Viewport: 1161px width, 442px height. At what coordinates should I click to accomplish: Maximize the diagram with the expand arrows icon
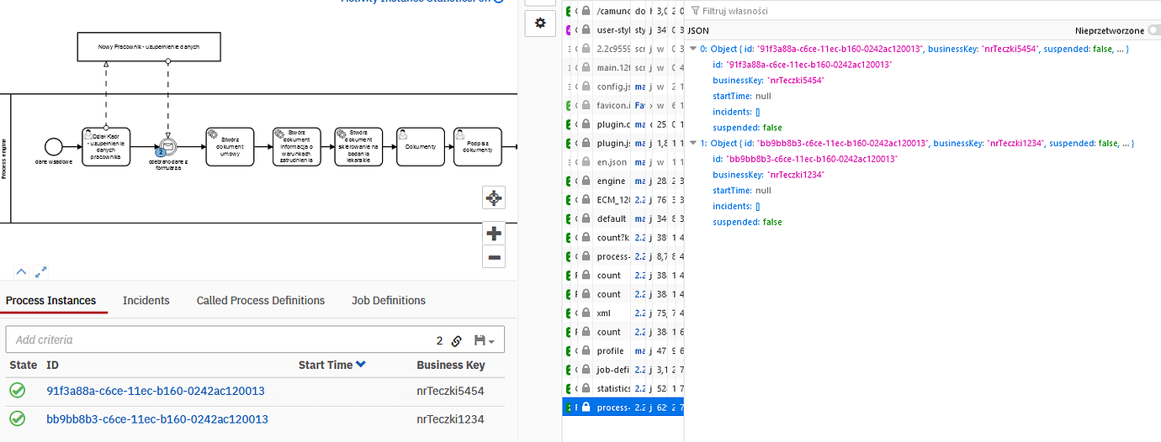point(41,271)
